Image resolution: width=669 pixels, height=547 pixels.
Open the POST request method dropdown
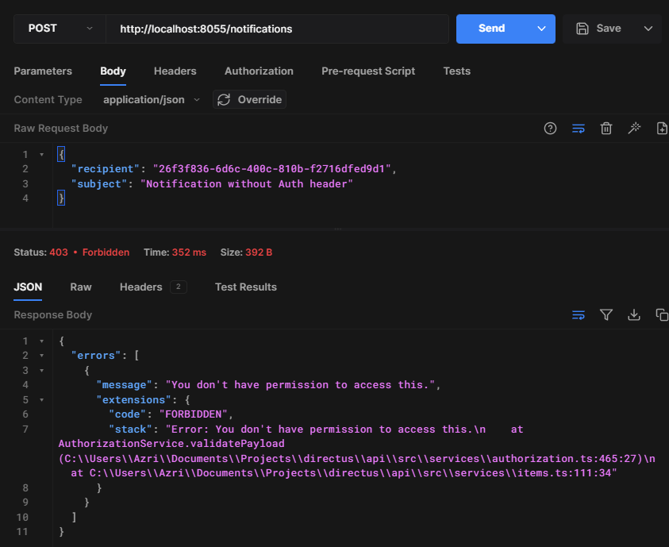[x=59, y=28]
